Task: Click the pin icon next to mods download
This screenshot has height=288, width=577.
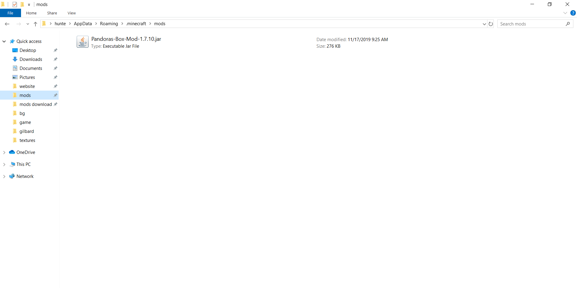Action: (x=55, y=104)
